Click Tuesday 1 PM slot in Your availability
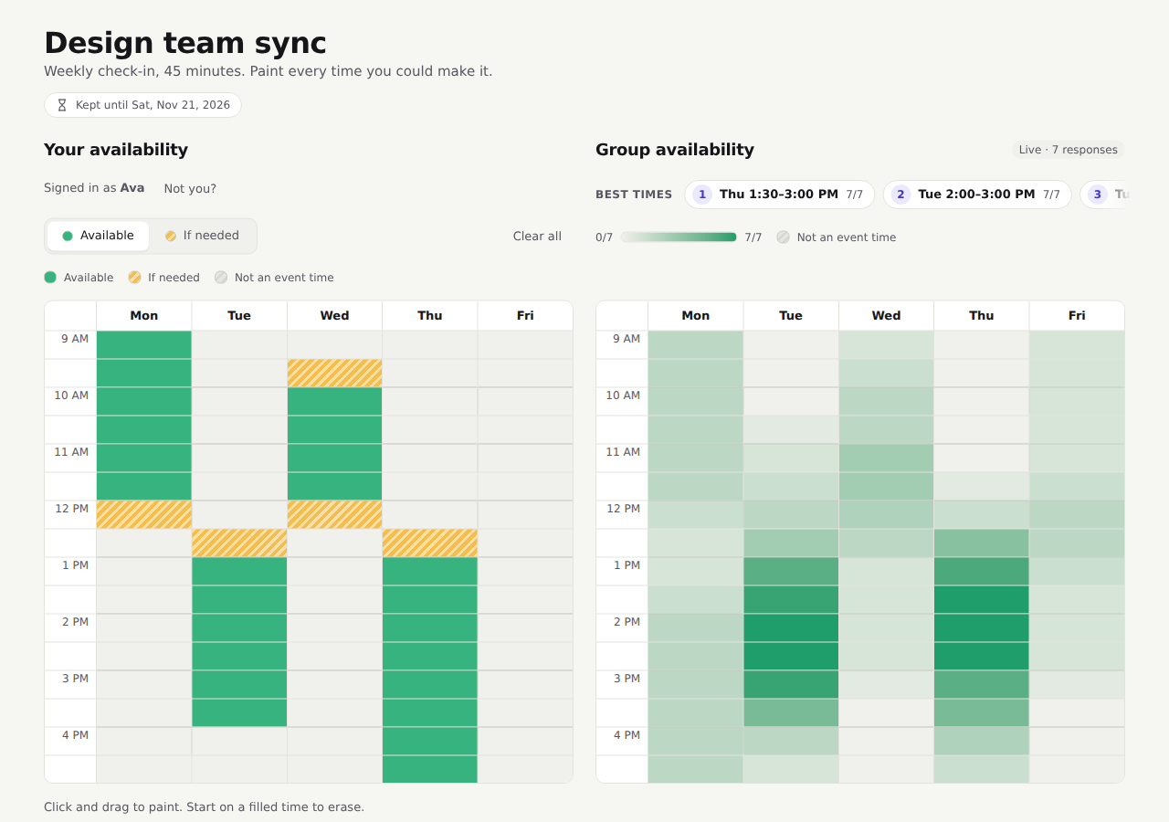This screenshot has height=822, width=1169. (x=239, y=572)
